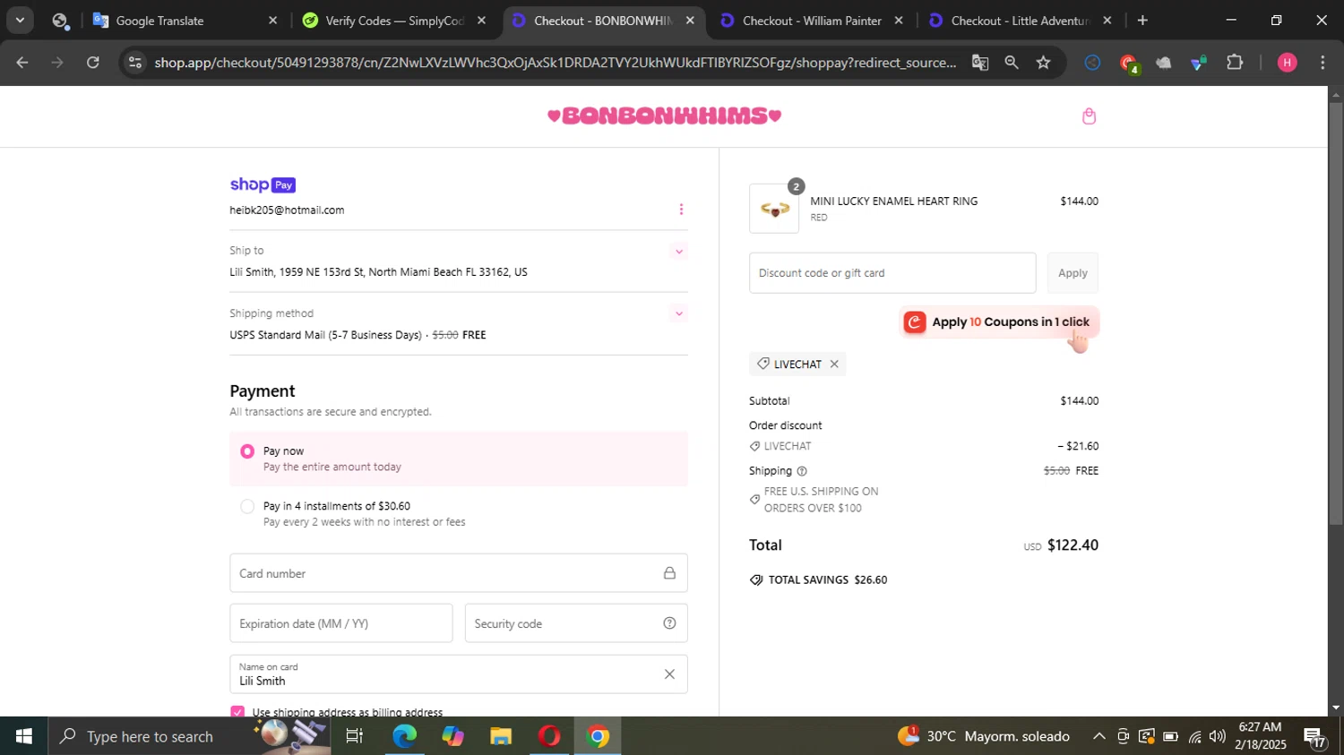Viewport: 1344px width, 755px height.
Task: Open Chrome profile avatar
Action: coord(1287,63)
